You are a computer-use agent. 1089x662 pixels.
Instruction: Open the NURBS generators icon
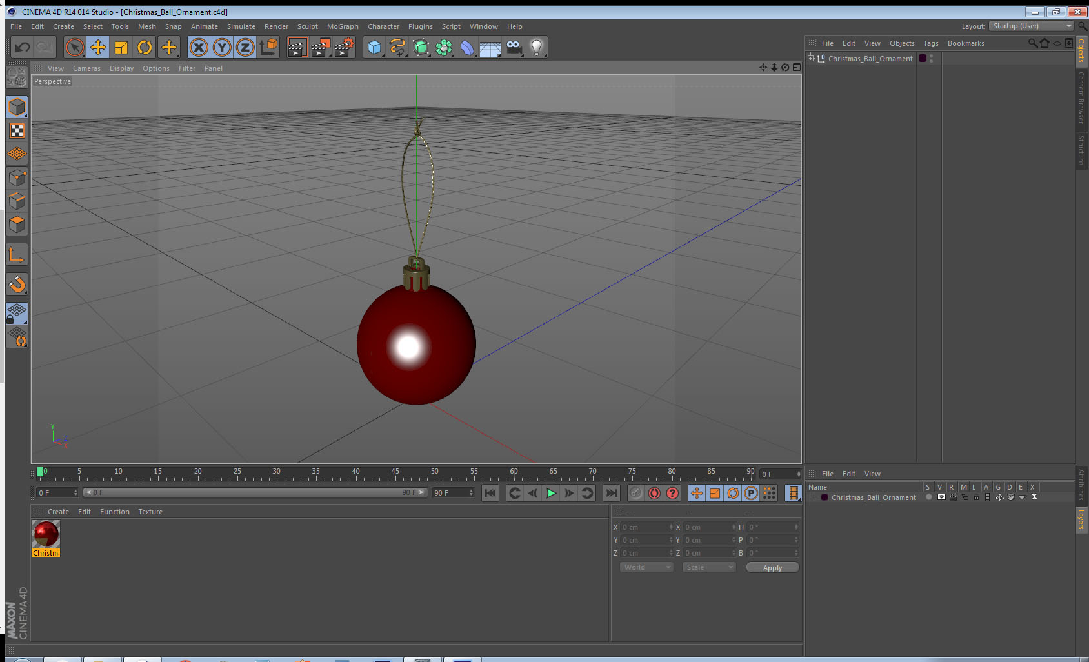[421, 47]
